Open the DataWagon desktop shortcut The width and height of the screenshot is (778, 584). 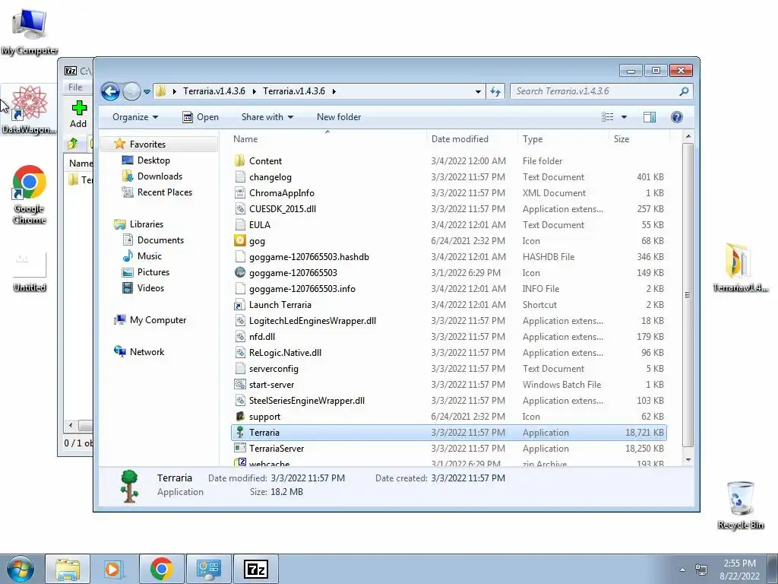29,109
